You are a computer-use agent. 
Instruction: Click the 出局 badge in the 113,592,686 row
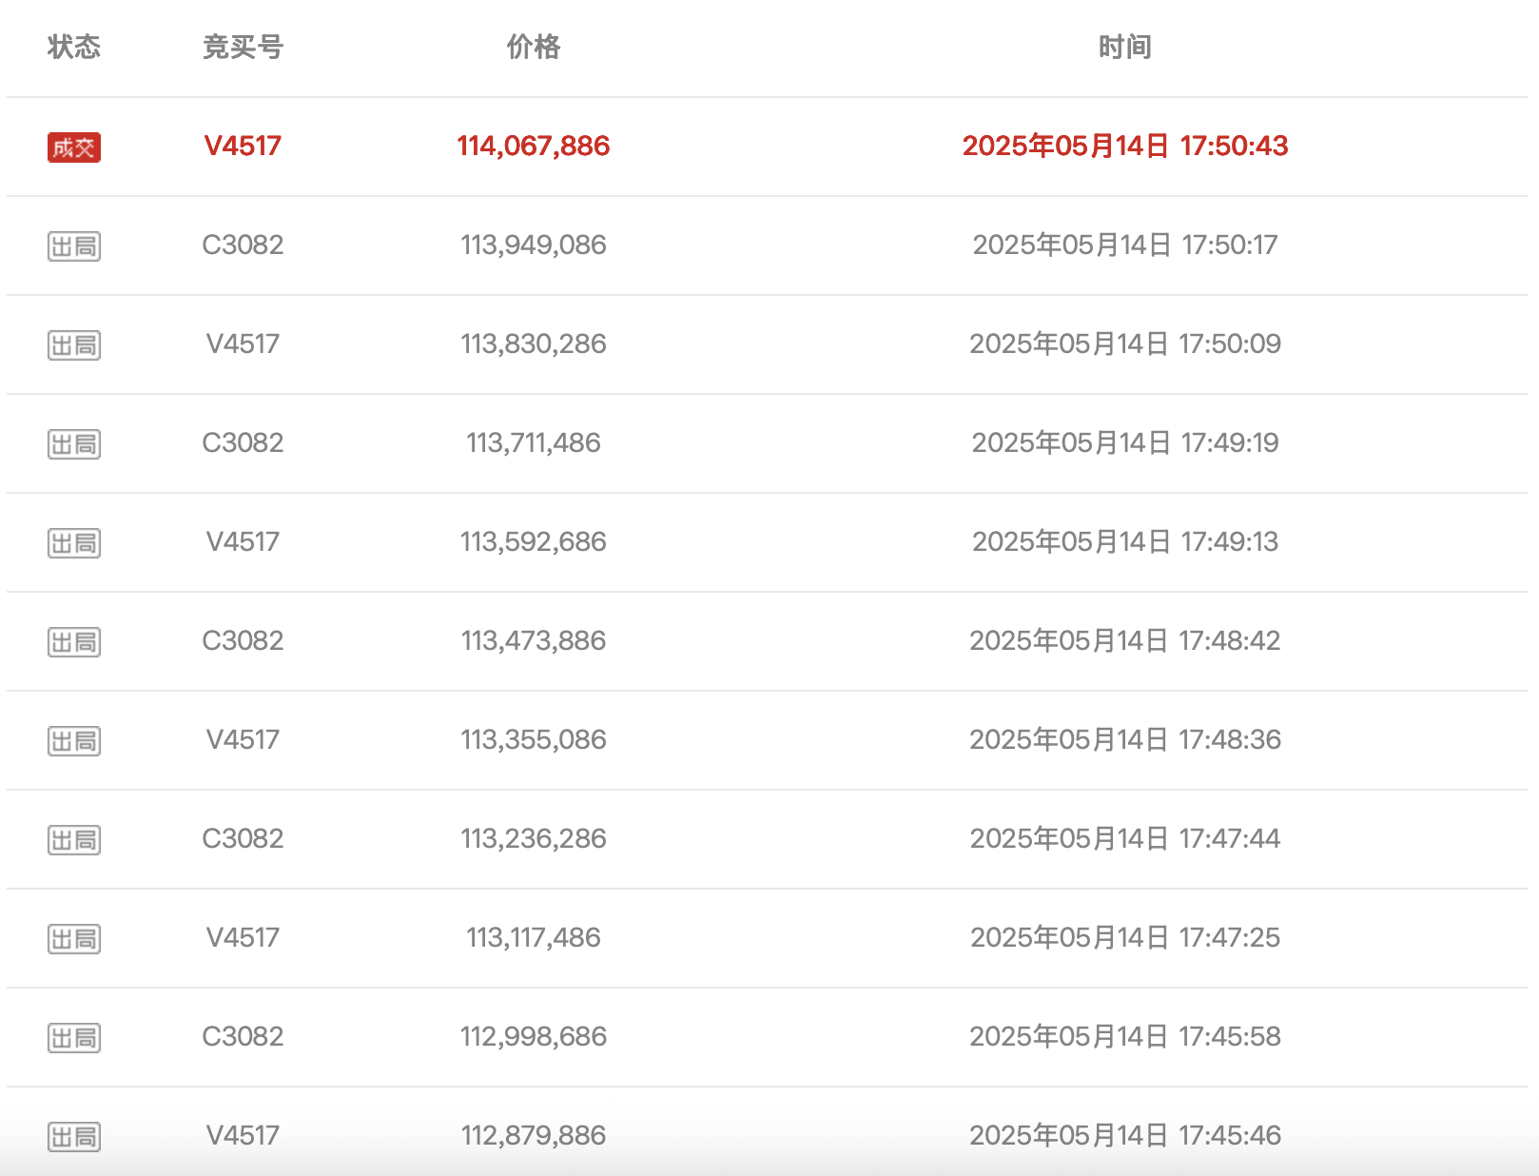74,543
